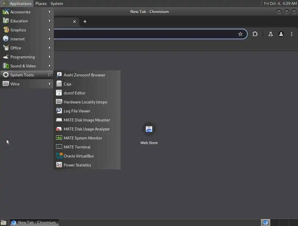Open the System menu
The image size is (298, 226).
click(x=57, y=3)
